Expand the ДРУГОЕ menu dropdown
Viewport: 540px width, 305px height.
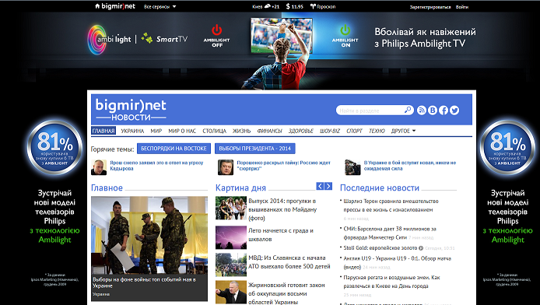point(403,131)
